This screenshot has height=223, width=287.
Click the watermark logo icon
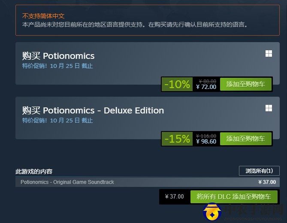coord(212,212)
